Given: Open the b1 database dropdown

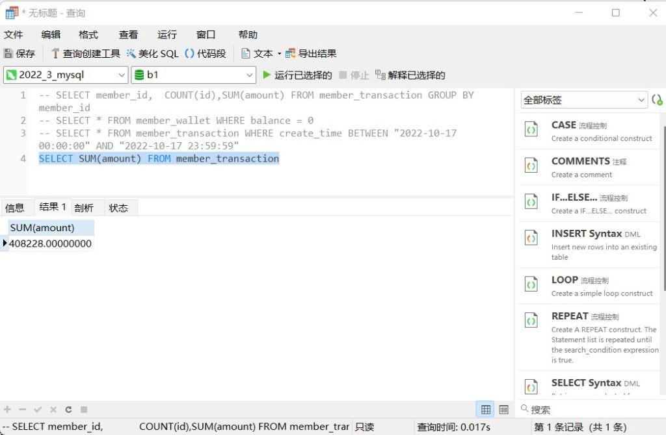Looking at the screenshot, I should click(248, 75).
